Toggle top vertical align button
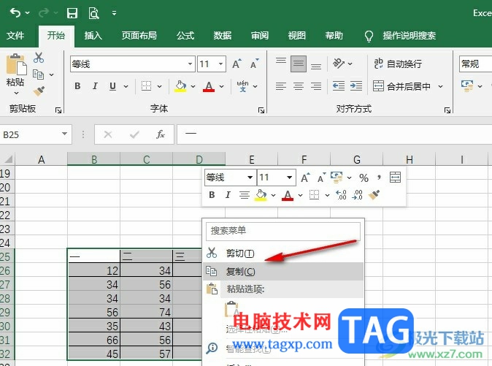 [x=281, y=60]
